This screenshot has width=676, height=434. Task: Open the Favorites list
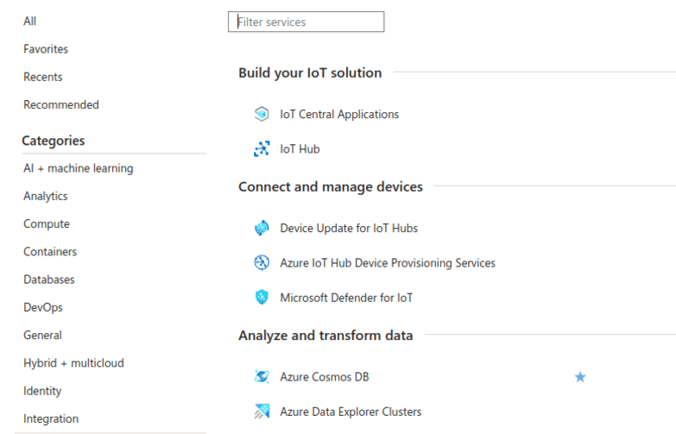coord(46,49)
